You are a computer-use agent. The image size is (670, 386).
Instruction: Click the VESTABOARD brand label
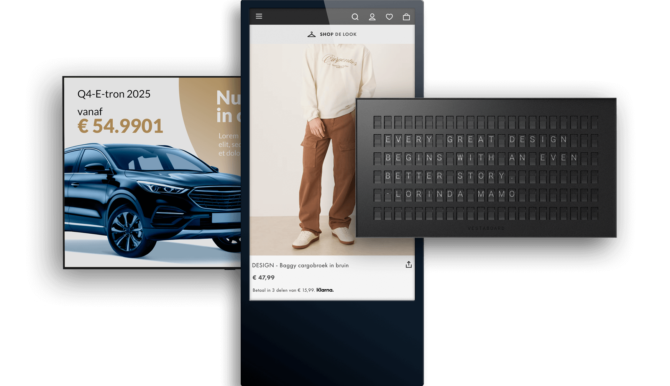click(486, 228)
